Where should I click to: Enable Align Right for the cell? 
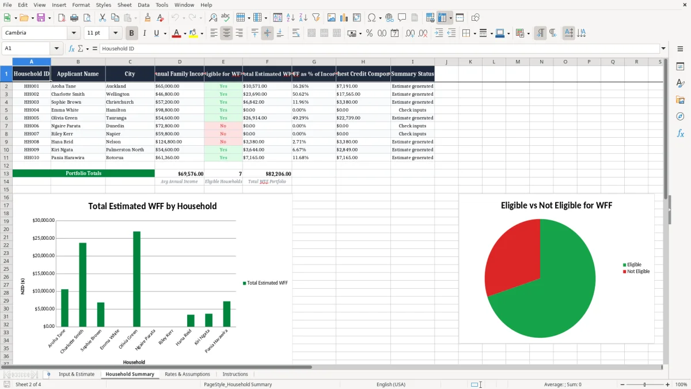[x=239, y=33]
